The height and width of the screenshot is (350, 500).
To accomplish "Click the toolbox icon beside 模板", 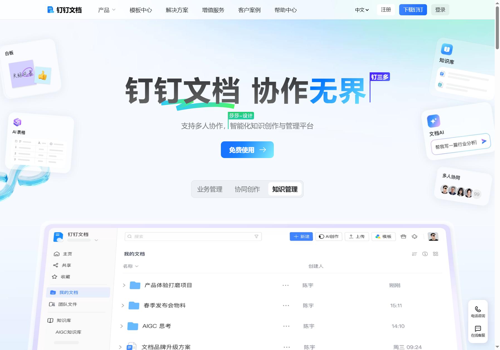I will (x=403, y=236).
